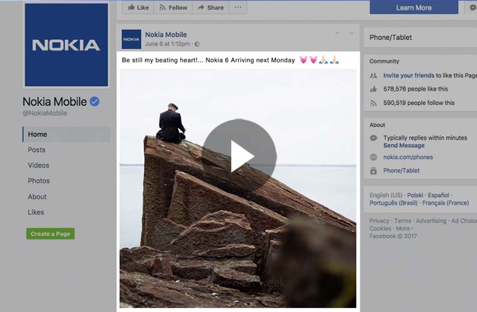Click the message bubble icon in About section
The height and width of the screenshot is (312, 477).
click(373, 138)
